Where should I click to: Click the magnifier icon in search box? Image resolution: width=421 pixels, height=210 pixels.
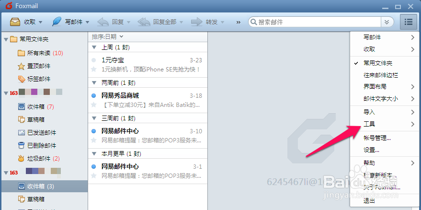pyautogui.click(x=253, y=22)
